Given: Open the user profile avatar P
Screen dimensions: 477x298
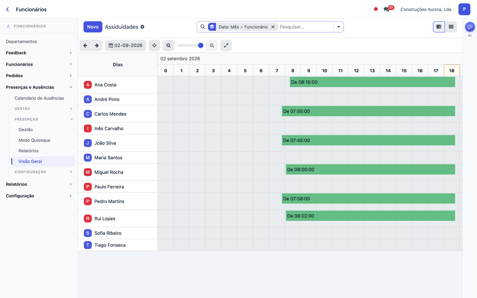Looking at the screenshot, I should (x=464, y=9).
